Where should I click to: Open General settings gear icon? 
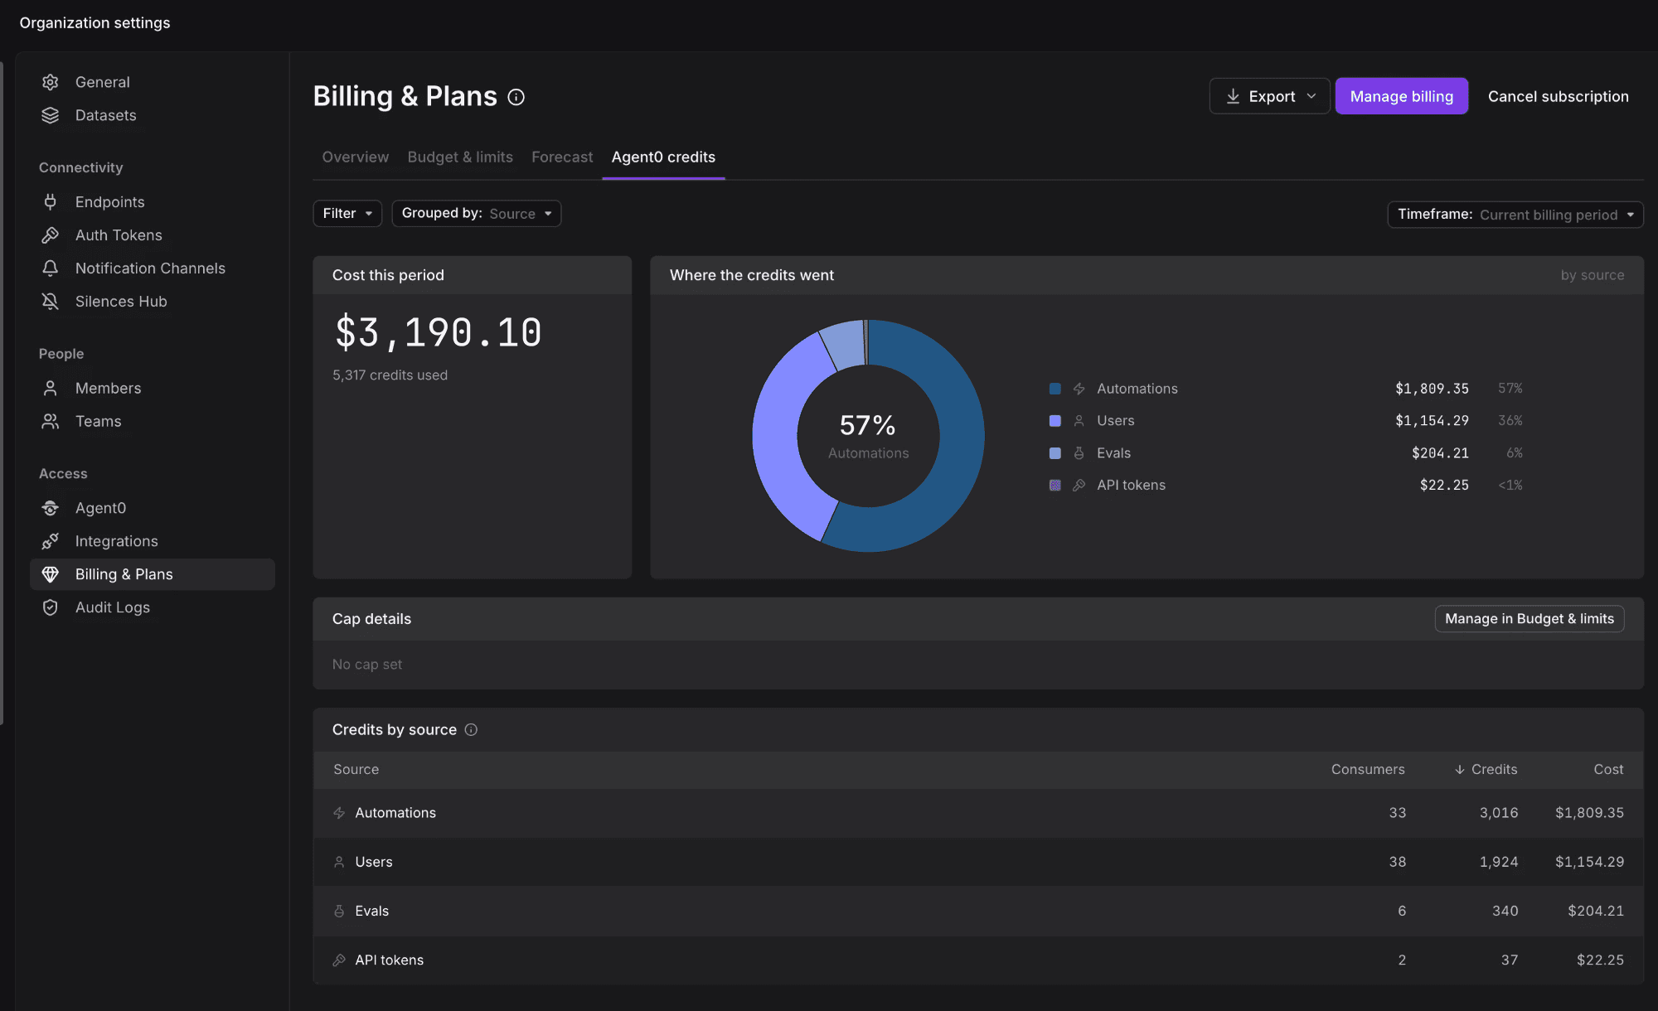[51, 82]
